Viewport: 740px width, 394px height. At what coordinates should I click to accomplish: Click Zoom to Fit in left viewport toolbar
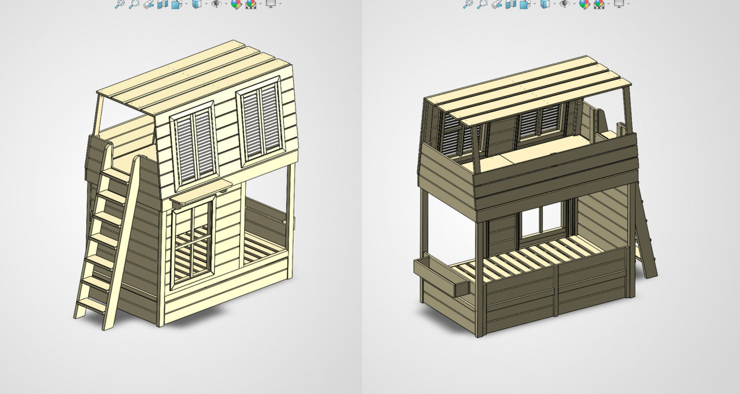coord(120,4)
